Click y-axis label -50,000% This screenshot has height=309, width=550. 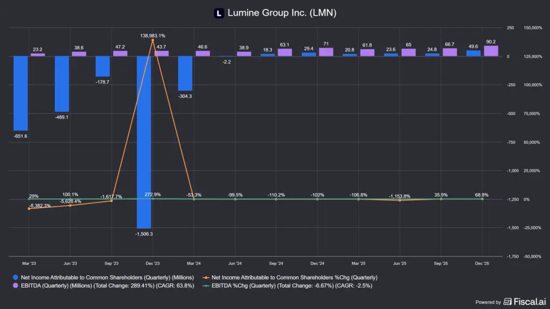tap(532, 256)
